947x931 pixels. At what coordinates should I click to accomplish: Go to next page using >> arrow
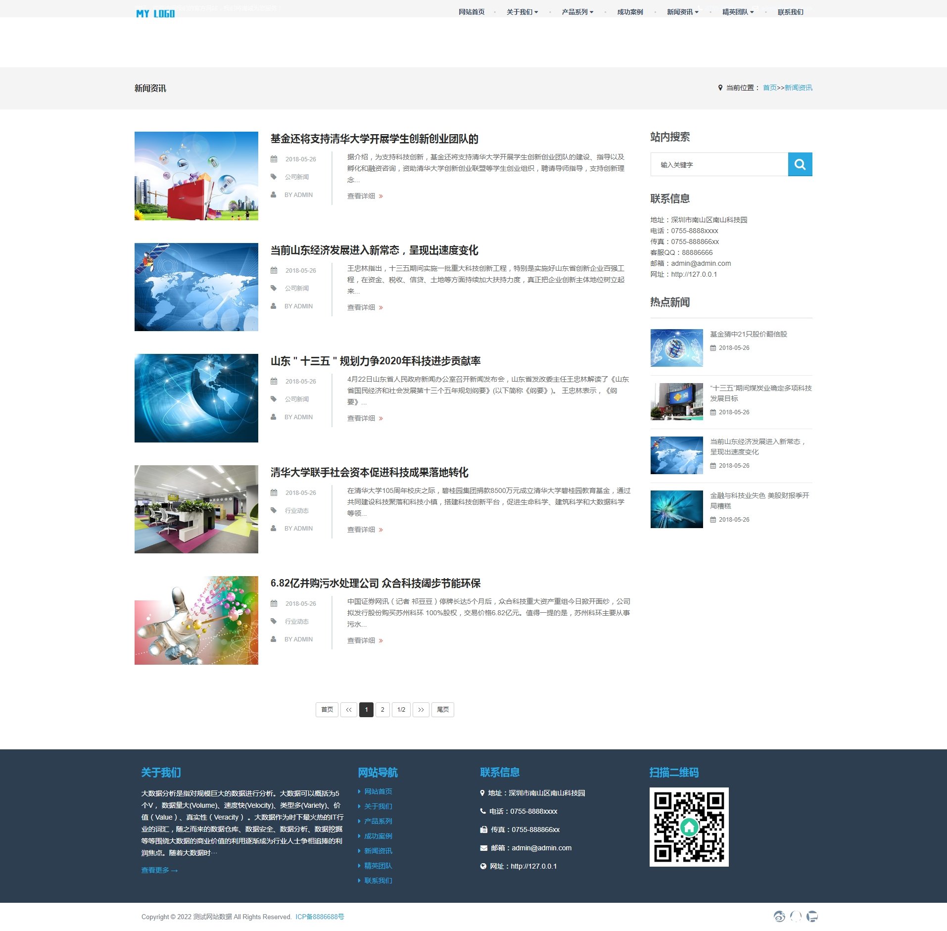(x=421, y=709)
